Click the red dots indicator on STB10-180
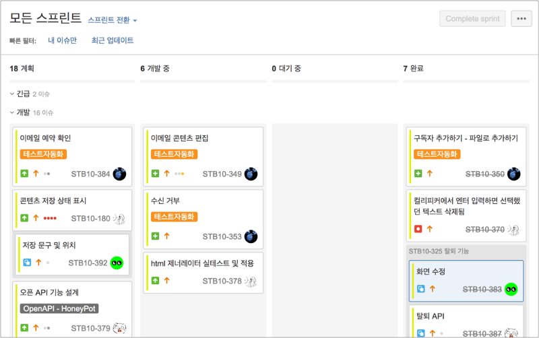539x338 pixels. 50,218
